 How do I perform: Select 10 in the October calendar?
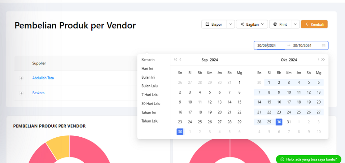289,92
